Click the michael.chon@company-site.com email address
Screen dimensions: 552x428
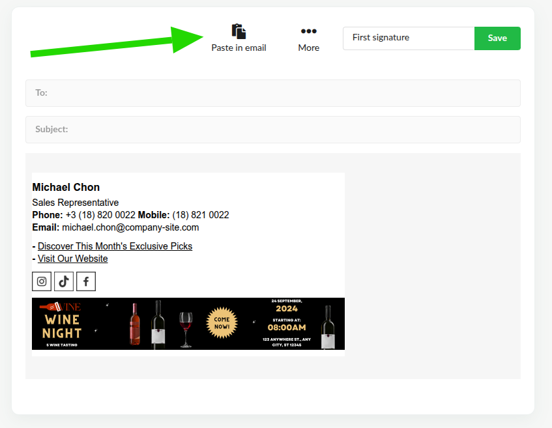coord(130,227)
